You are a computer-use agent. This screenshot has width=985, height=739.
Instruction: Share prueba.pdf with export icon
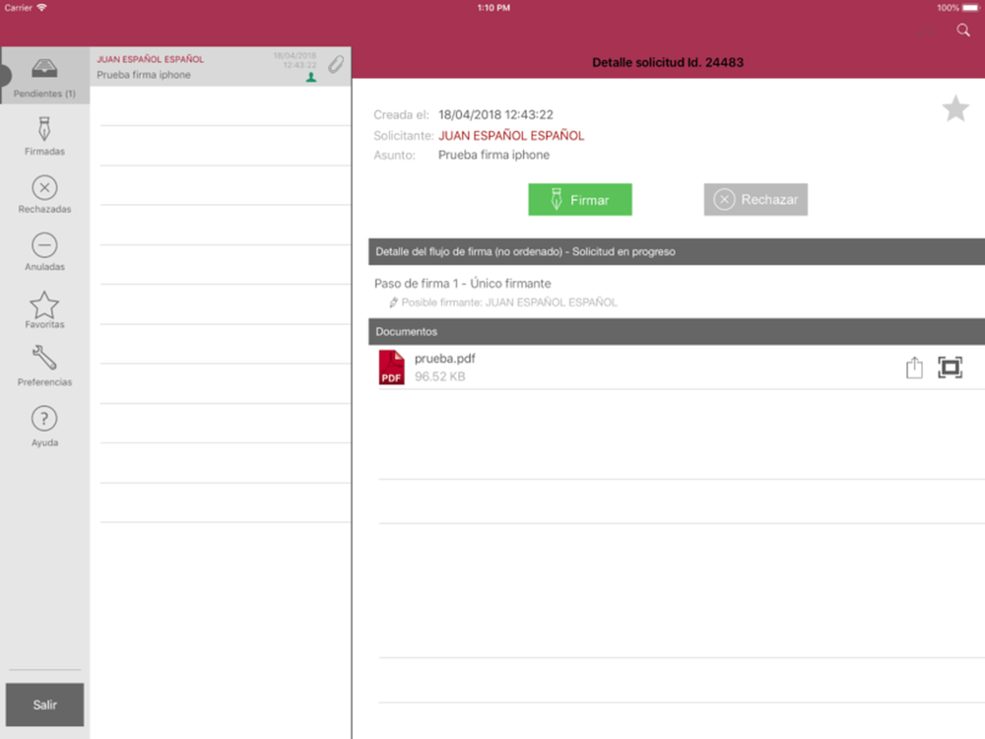pyautogui.click(x=915, y=368)
